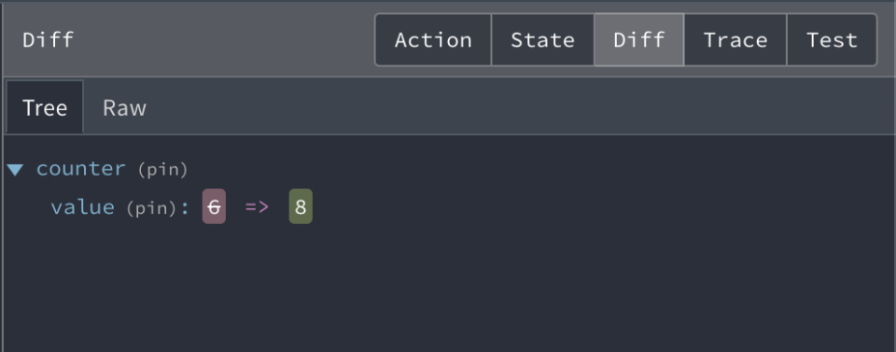Select the Tree view subtab
Screen dimensions: 896x352
click(45, 107)
